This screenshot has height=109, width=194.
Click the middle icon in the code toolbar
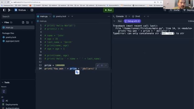point(102,65)
